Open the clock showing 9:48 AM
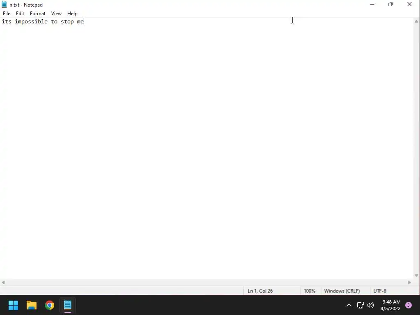This screenshot has height=315, width=420. (x=390, y=305)
